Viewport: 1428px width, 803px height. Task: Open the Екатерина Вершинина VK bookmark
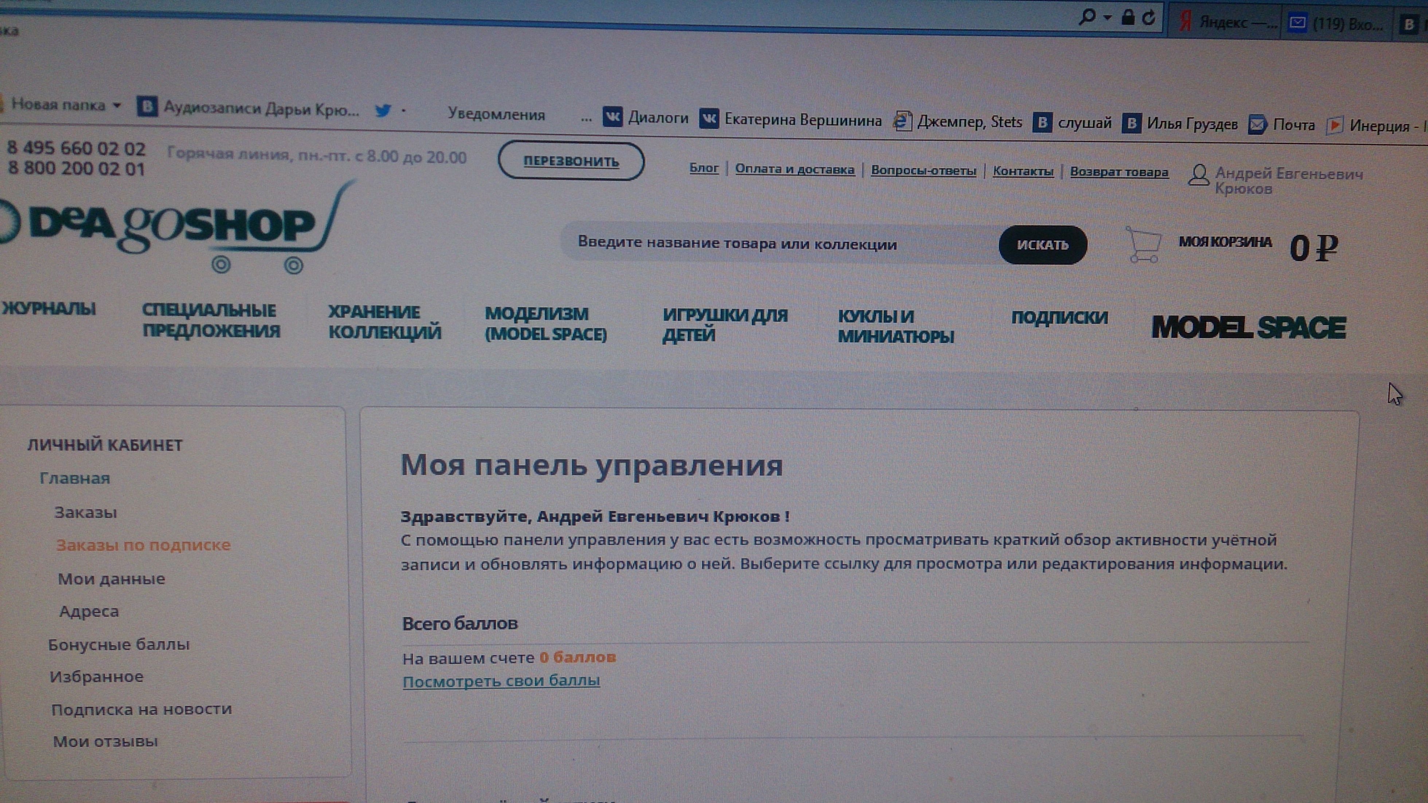tap(790, 120)
